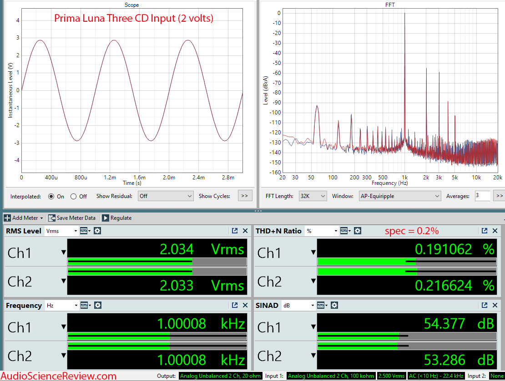Expand Add Meter dropdown arrow
505x381 pixels.
(x=41, y=218)
